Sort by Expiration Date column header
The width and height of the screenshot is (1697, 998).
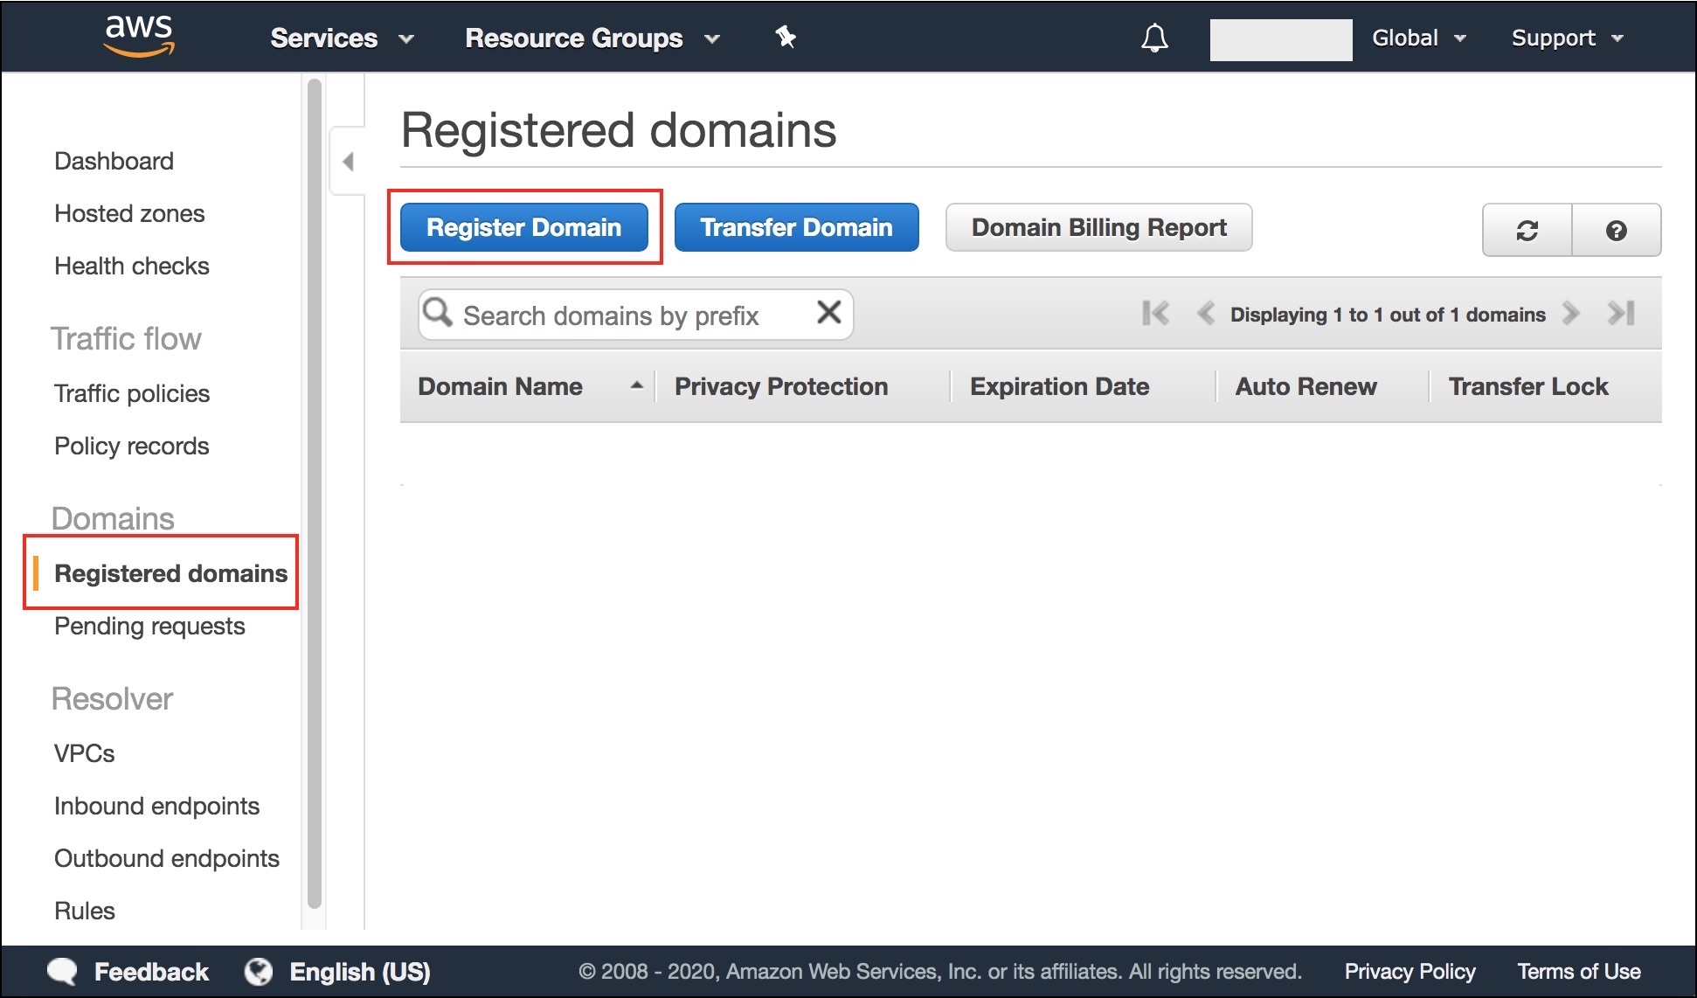[x=1059, y=386]
